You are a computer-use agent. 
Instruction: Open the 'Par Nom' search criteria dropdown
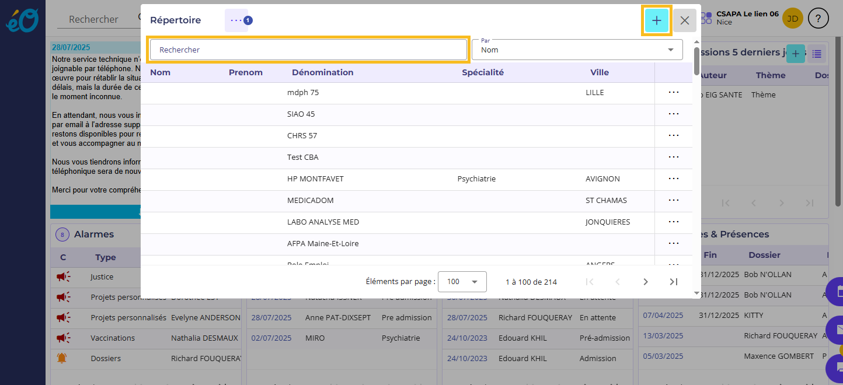(x=577, y=50)
